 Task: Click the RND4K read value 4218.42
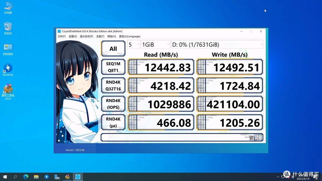(161, 85)
